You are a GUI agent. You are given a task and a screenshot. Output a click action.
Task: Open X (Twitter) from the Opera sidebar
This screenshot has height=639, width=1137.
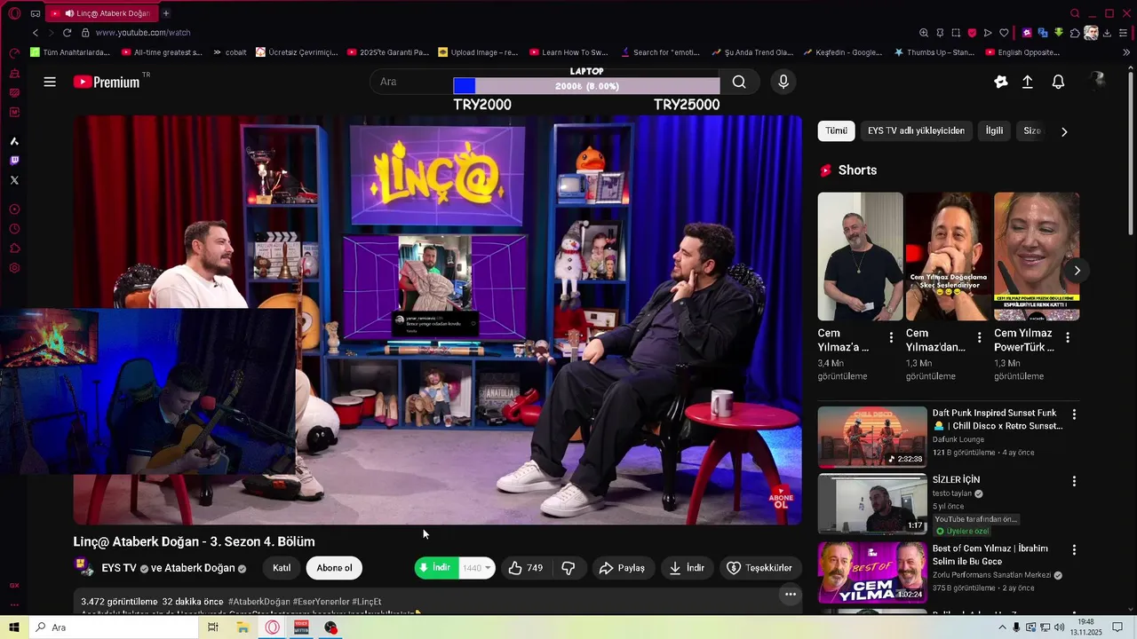pyautogui.click(x=14, y=180)
